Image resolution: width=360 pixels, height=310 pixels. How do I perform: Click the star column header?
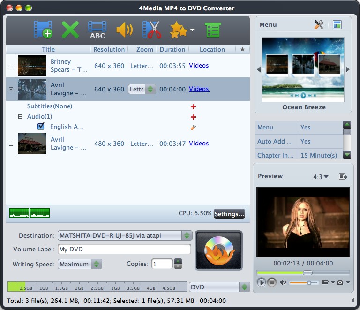pos(242,49)
